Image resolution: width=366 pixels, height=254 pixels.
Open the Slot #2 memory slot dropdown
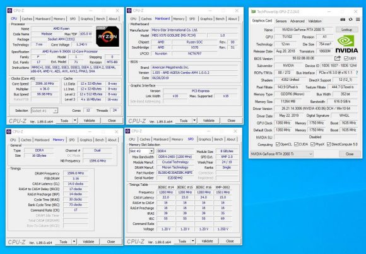(x=141, y=151)
